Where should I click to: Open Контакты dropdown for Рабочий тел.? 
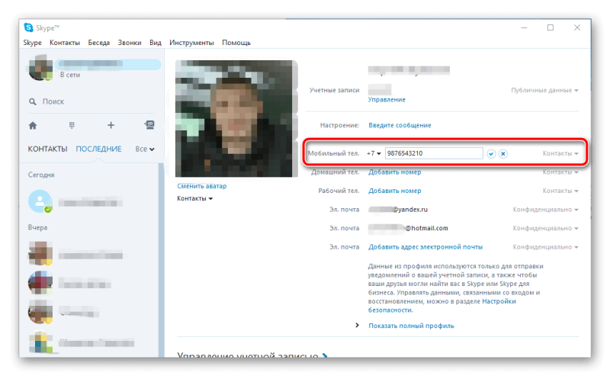click(x=560, y=191)
